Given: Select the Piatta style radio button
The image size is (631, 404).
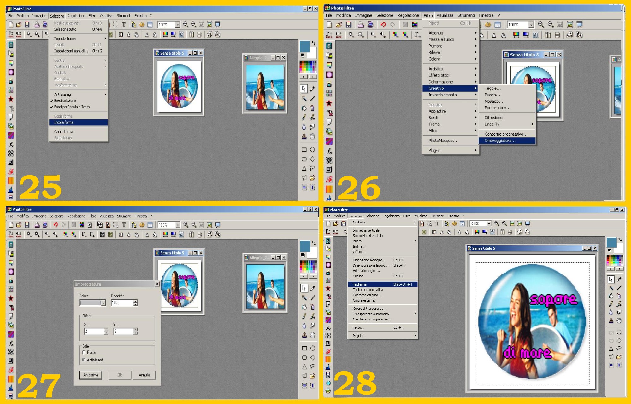Looking at the screenshot, I should pyautogui.click(x=84, y=352).
